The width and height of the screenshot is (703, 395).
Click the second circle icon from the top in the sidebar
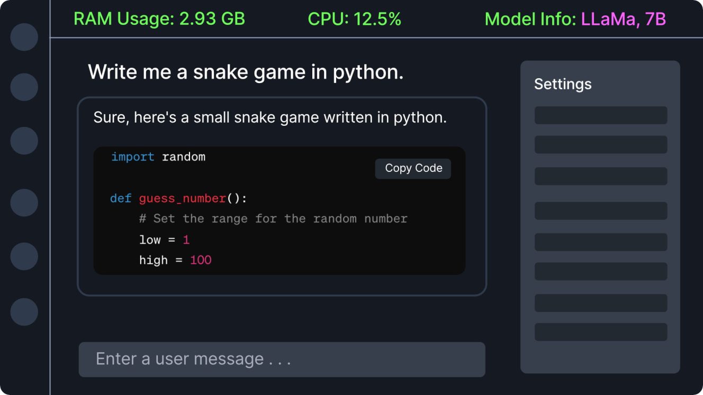24,87
